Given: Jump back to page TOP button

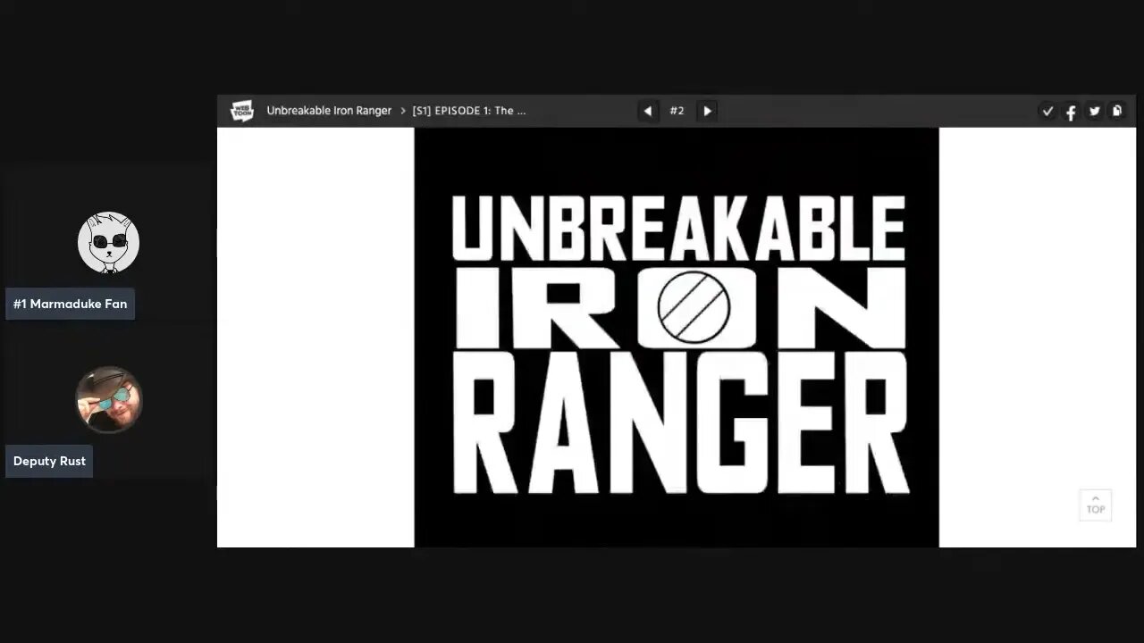Looking at the screenshot, I should tap(1096, 505).
